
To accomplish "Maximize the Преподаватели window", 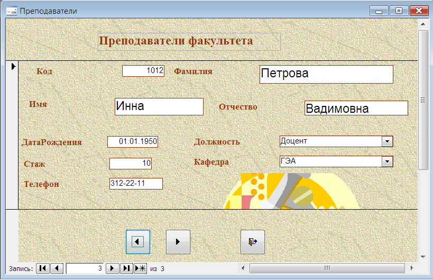I will tap(399, 11).
